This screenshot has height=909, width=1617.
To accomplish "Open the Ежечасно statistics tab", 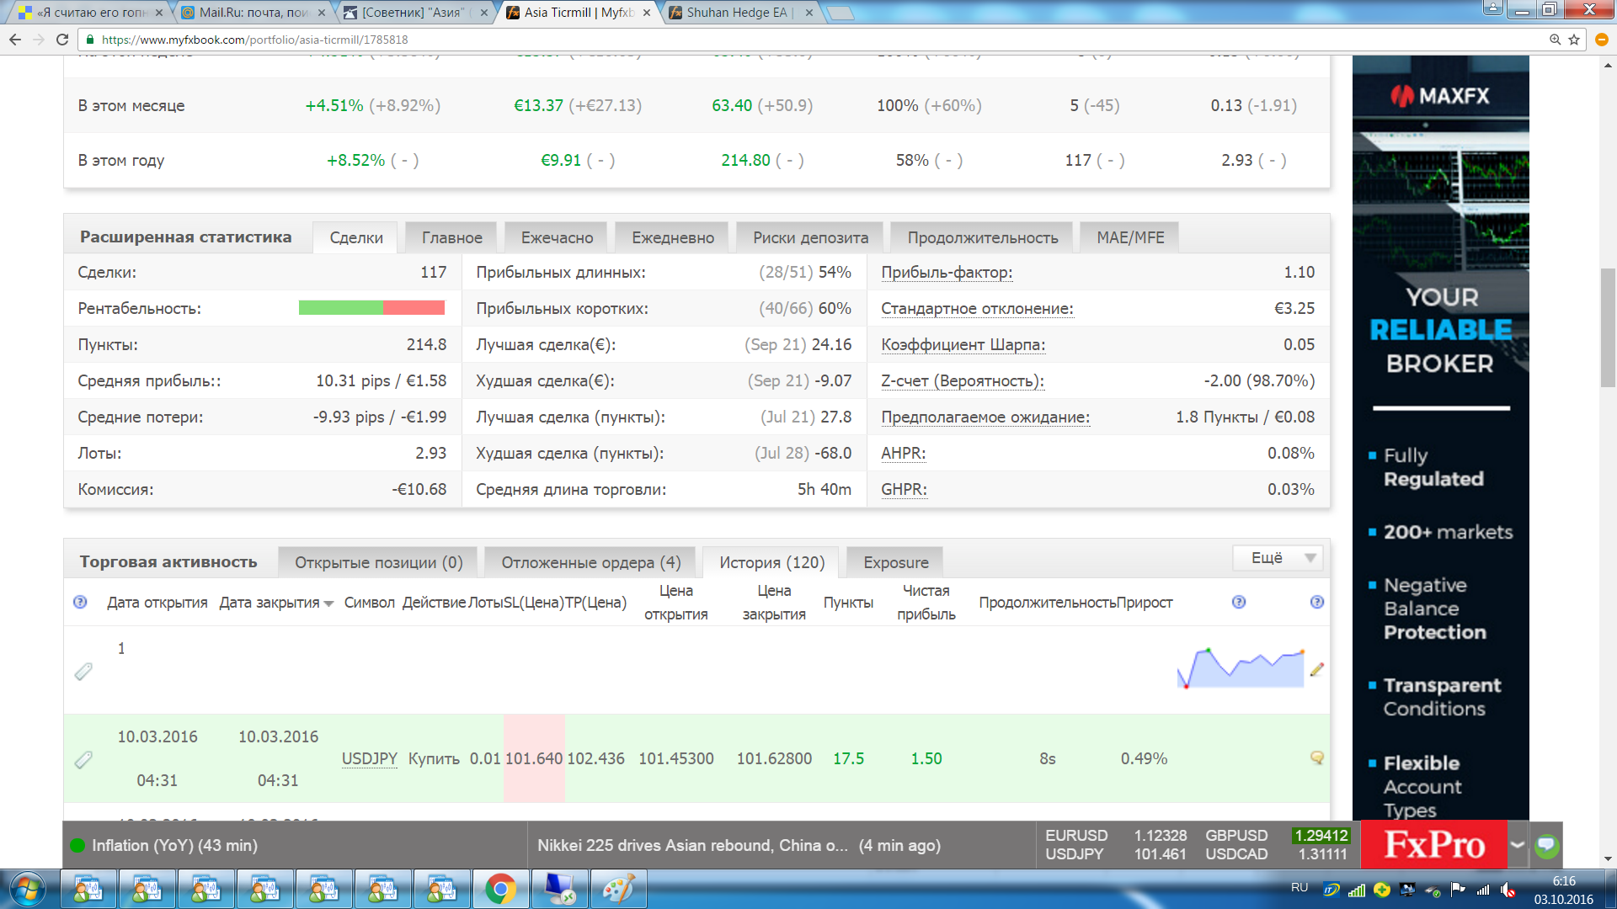I will click(x=557, y=237).
